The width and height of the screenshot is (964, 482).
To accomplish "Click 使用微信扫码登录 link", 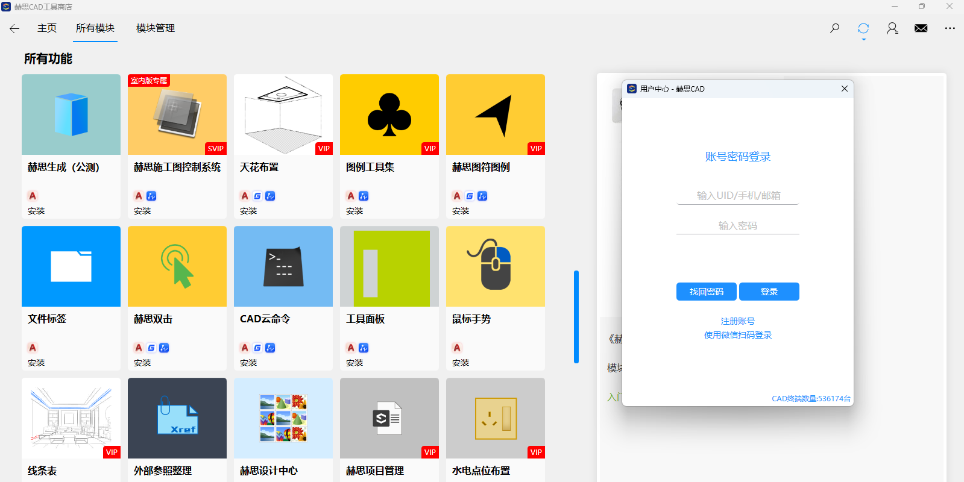I will (x=737, y=335).
